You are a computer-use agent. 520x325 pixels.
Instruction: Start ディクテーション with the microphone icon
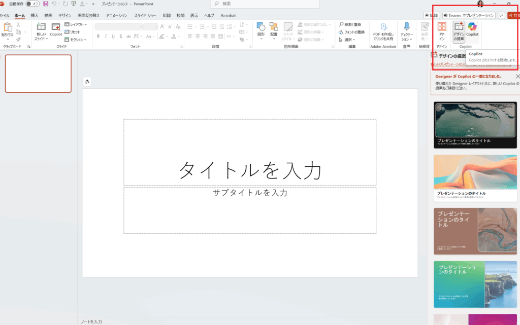point(407,27)
